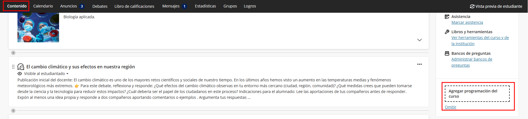
Task: Click the plus icon above the climate debate
Action: (x=13, y=53)
